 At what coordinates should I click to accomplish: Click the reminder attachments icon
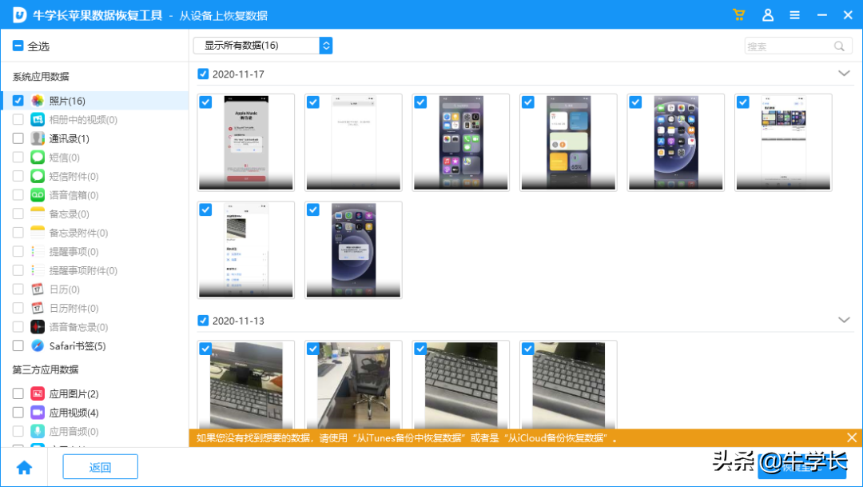click(x=38, y=270)
